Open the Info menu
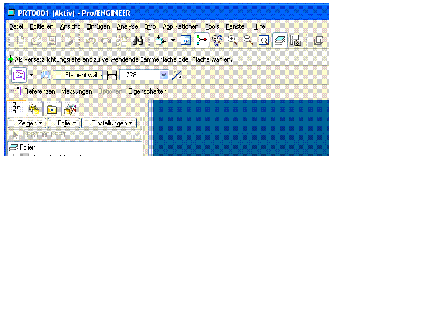 (x=150, y=26)
